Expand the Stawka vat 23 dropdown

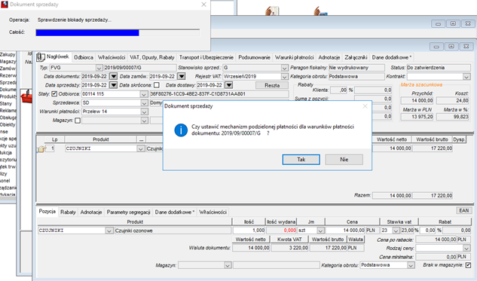396,231
